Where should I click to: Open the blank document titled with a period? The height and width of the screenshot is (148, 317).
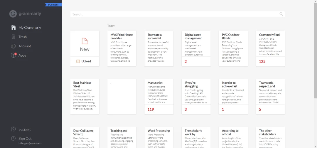coord(122,96)
